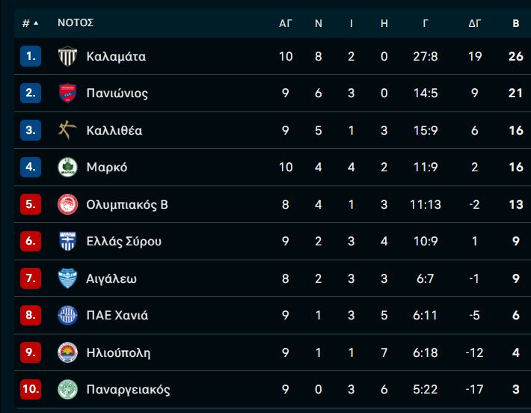Click the Αιγάλεω team crest icon

tap(68, 278)
